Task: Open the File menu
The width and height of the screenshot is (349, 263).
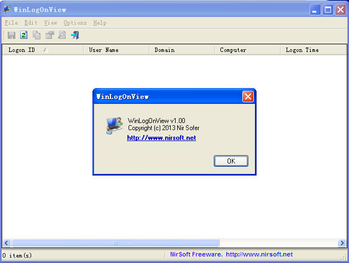Action: pos(11,23)
